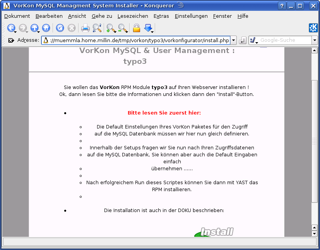This screenshot has width=320, height=250.
Task: Click the Install button graphic
Action: (214, 232)
